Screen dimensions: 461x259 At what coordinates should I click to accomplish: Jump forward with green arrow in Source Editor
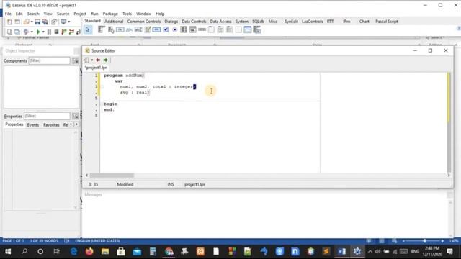coord(106,60)
